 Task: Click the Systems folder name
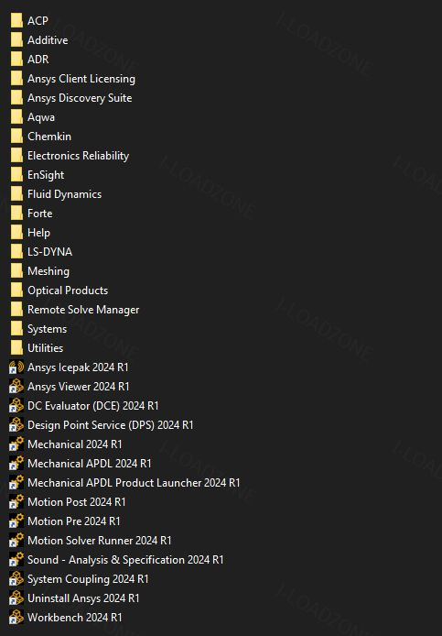[47, 329]
